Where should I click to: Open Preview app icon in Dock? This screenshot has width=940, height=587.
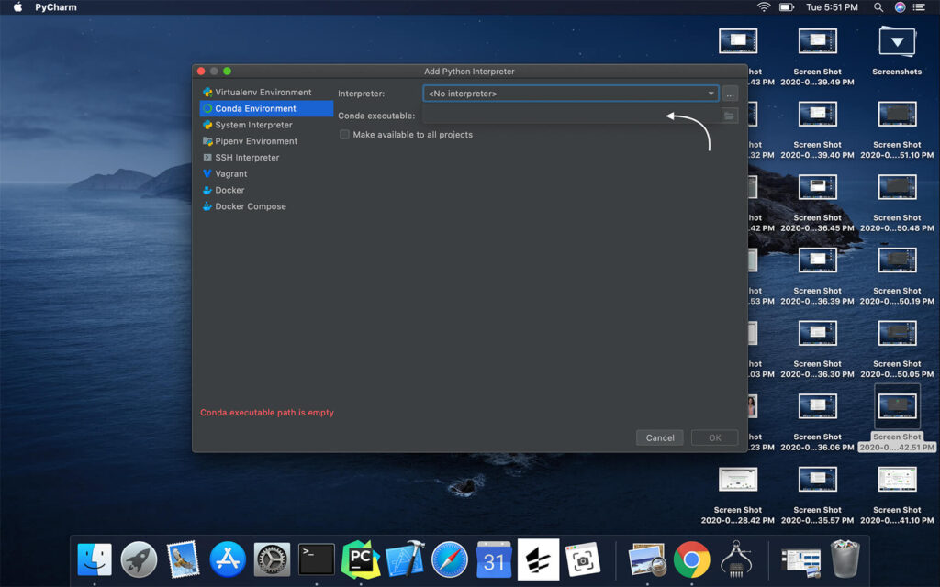coord(647,560)
